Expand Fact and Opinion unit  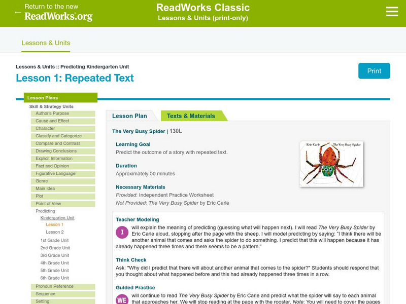pos(63,166)
